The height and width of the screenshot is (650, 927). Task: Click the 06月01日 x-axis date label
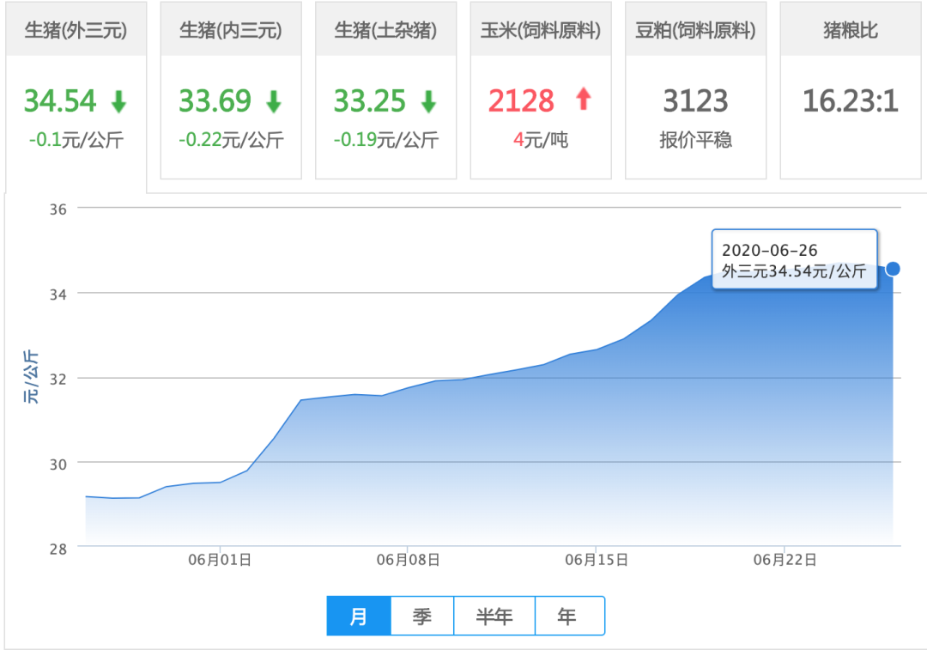coord(221,560)
